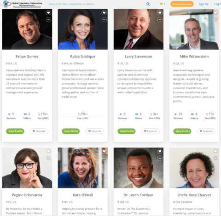Click the search magnifier icon
Screen dimensions: 221x216
[x=148, y=4]
